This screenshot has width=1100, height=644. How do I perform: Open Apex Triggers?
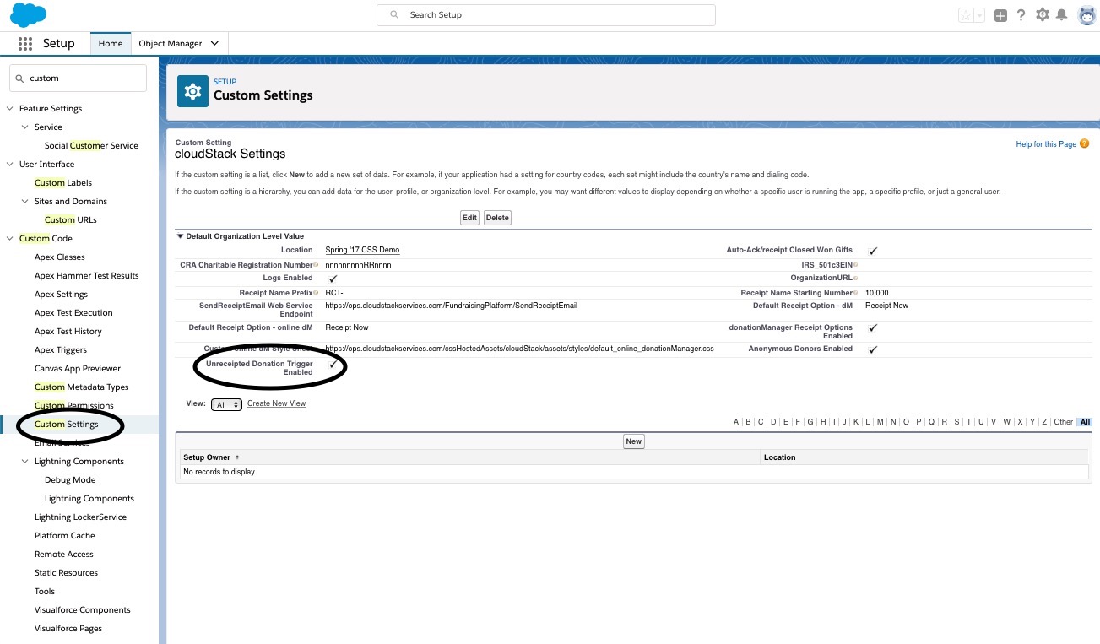point(61,349)
